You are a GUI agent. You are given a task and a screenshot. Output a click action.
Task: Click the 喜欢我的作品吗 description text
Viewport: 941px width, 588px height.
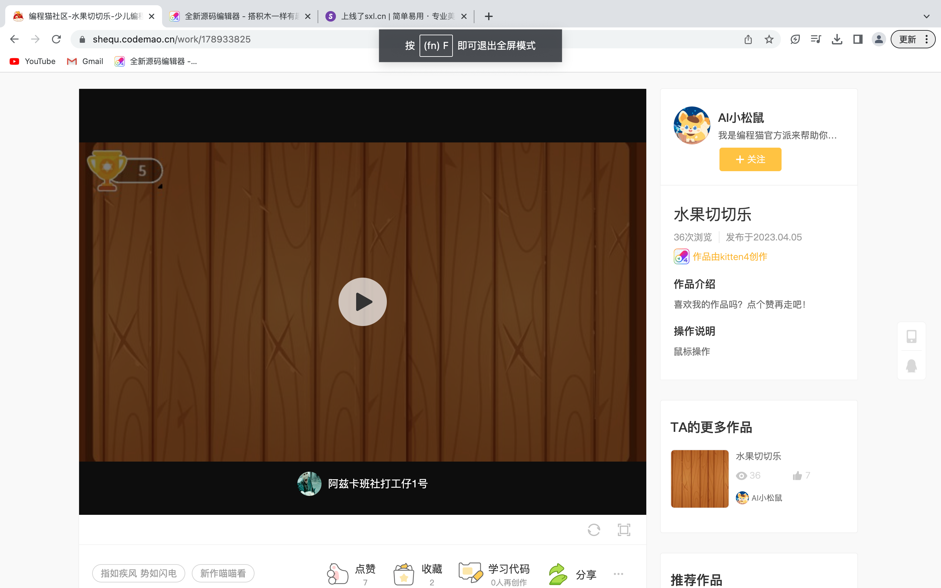[740, 304]
